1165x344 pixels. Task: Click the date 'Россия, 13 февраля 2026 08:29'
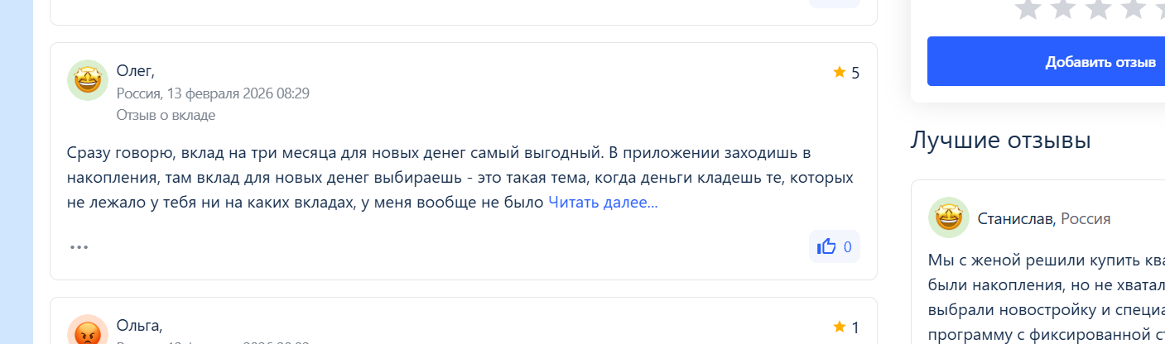tap(213, 93)
